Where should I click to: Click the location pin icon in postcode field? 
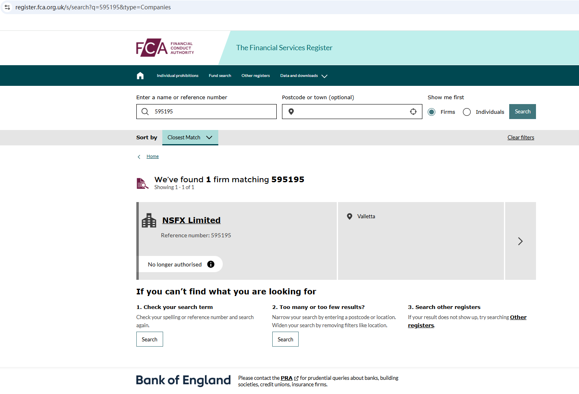coord(291,112)
